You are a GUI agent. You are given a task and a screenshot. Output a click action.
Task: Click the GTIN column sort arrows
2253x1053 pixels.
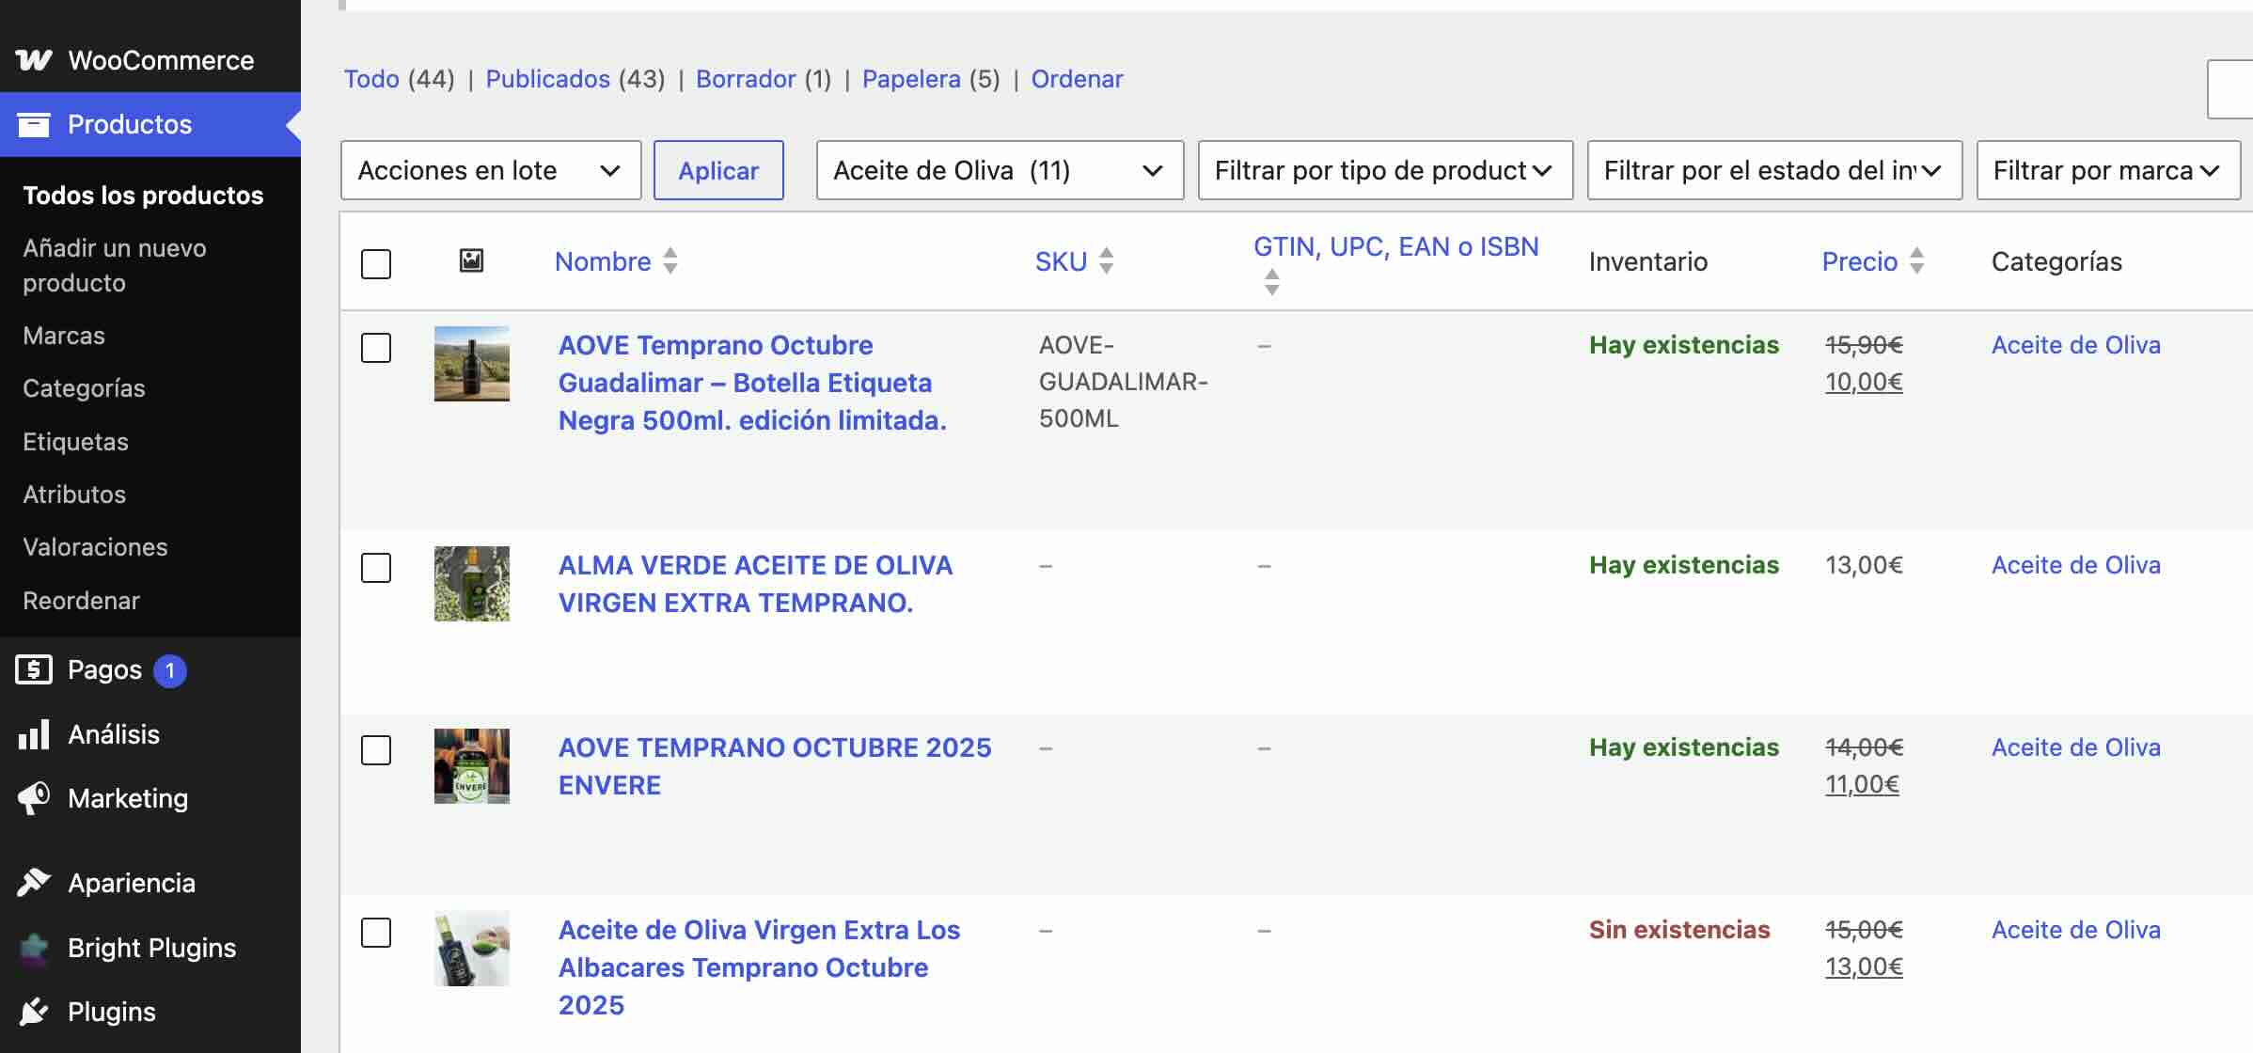point(1272,282)
